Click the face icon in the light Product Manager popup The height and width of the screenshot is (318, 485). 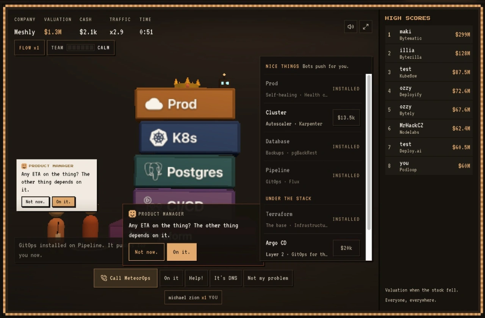(24, 166)
